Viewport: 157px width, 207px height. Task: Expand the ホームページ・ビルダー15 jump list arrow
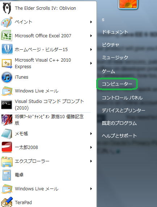[91, 50]
